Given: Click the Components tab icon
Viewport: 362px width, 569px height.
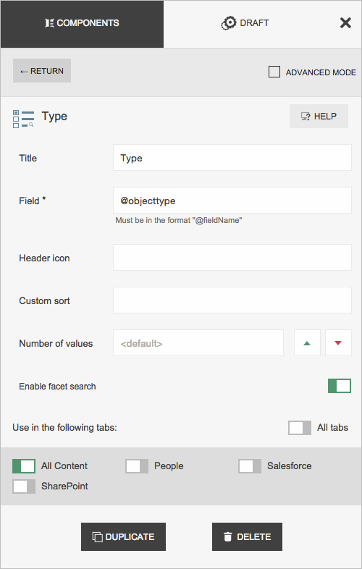Looking at the screenshot, I should 49,23.
